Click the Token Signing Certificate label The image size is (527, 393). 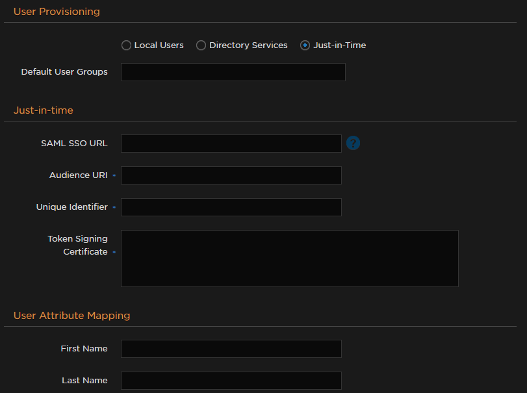[x=78, y=246]
